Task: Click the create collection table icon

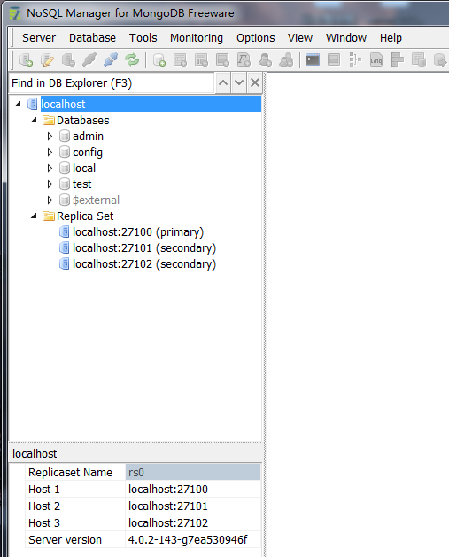Action: click(x=180, y=59)
